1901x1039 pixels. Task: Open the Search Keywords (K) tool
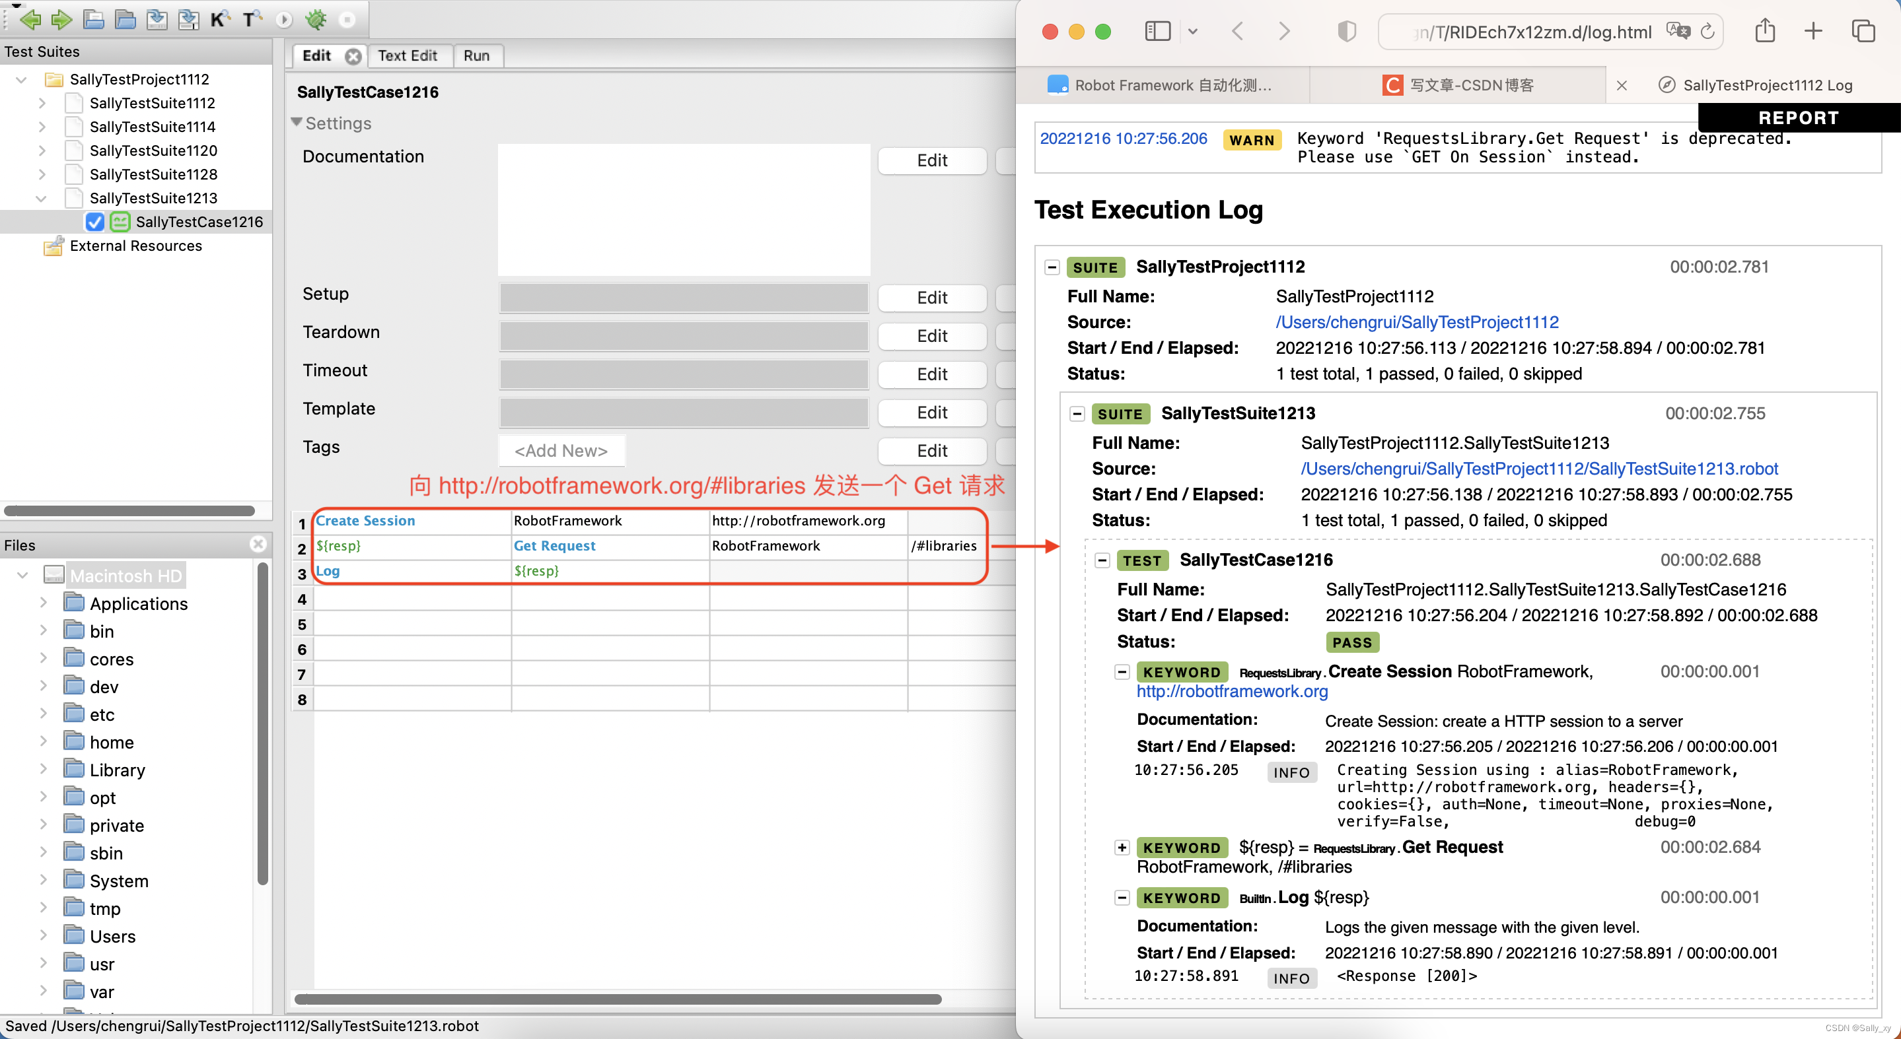click(220, 19)
